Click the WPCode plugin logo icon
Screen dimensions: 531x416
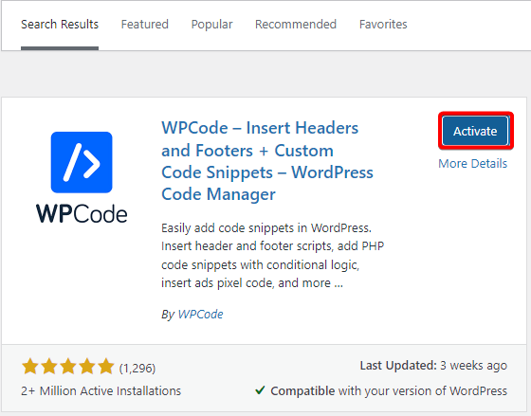coord(82,177)
